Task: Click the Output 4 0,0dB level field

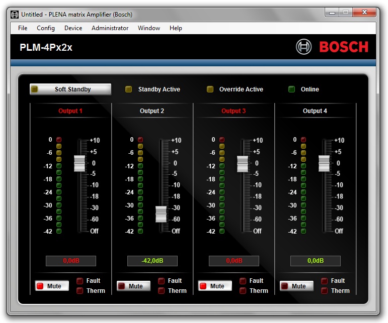Action: [x=315, y=261]
